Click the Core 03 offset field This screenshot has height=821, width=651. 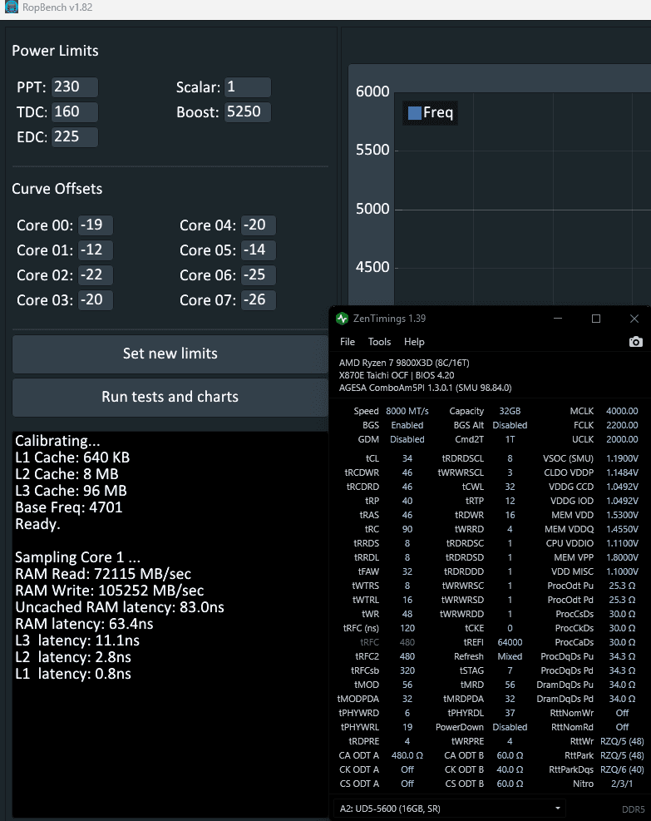[96, 300]
